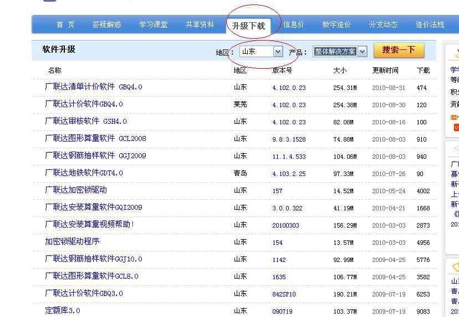The image size is (459, 317).
Task: Expand the 产品 dropdown showing 整体解决方案
Action: click(340, 52)
